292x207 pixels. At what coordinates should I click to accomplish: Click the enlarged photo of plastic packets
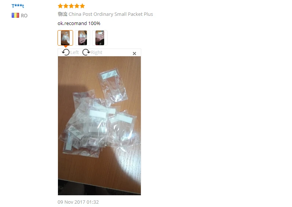coord(99,126)
